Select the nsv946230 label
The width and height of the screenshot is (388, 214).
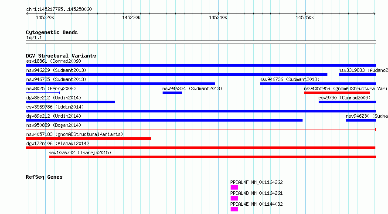(367, 116)
